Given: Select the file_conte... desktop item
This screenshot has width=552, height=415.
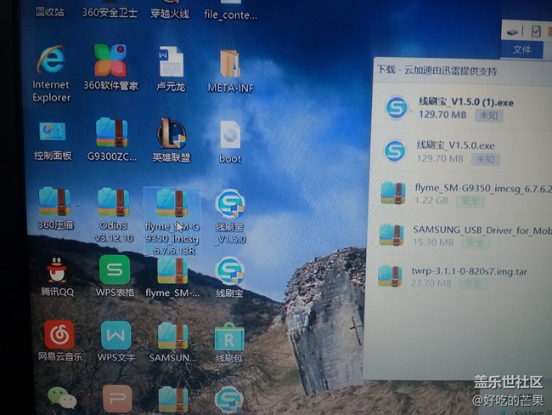Looking at the screenshot, I should pyautogui.click(x=231, y=14).
